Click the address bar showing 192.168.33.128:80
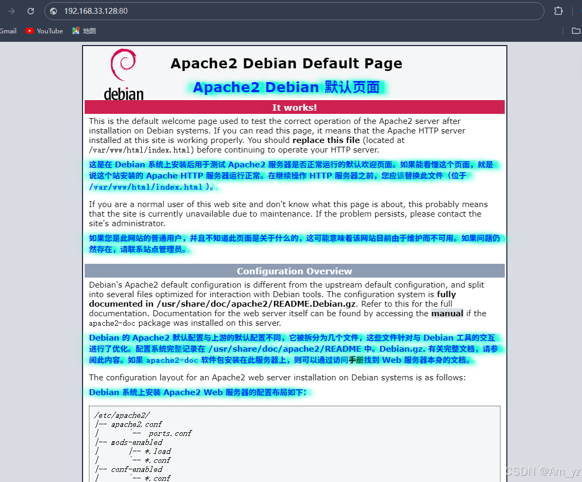This screenshot has height=482, width=582. point(294,11)
